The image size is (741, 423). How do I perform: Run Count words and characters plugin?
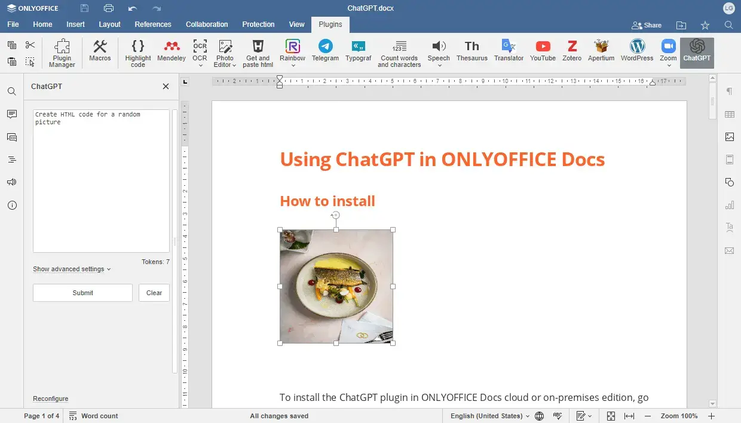tap(399, 53)
